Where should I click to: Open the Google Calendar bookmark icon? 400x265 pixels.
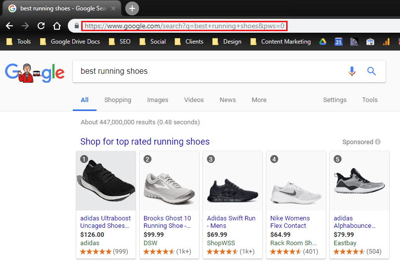pos(339,42)
